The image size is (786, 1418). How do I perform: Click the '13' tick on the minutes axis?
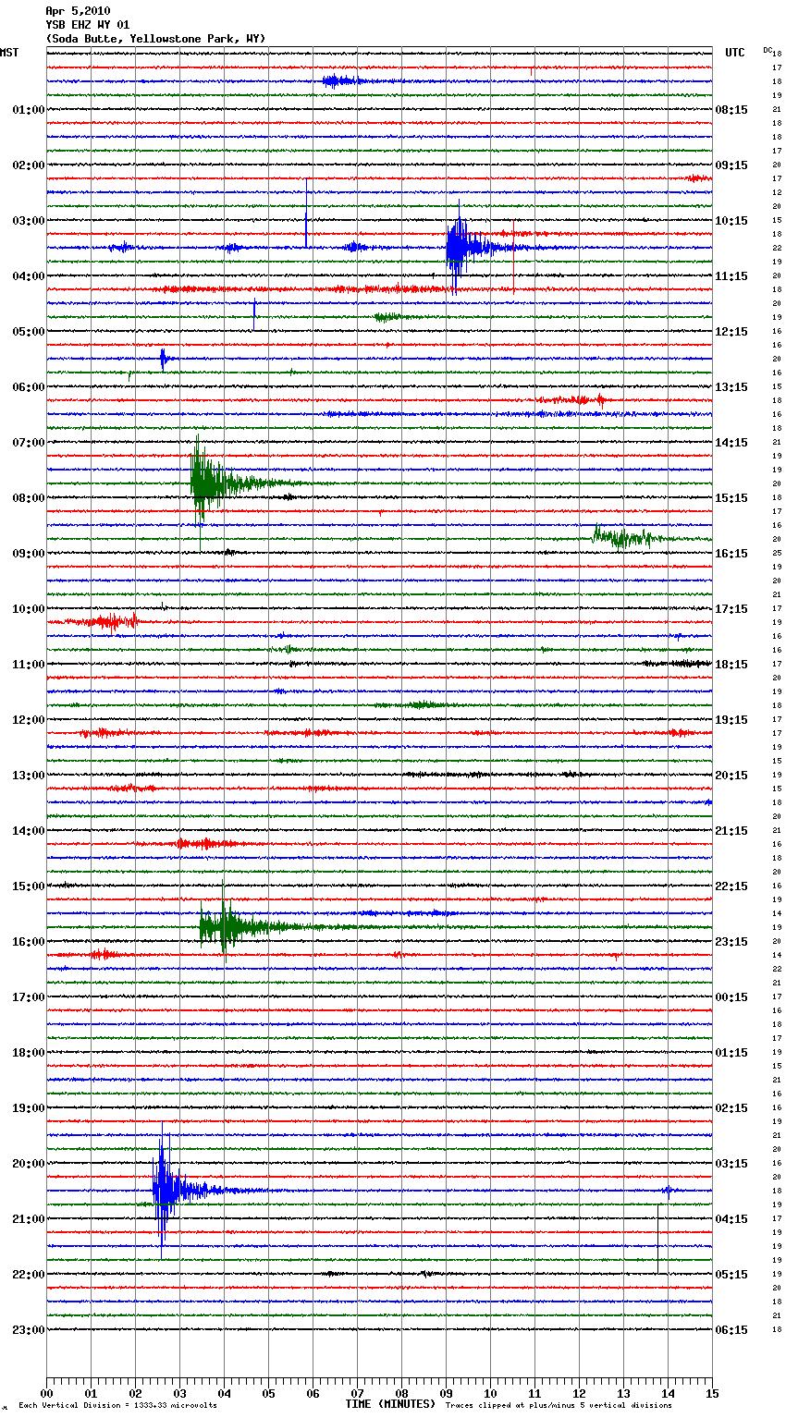[x=623, y=1393]
